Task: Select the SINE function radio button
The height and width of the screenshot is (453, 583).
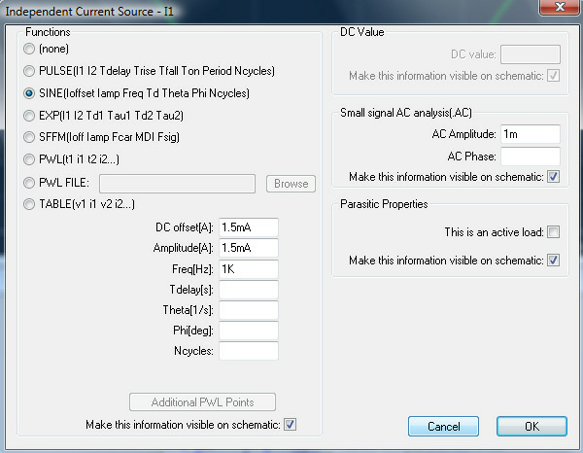Action: [29, 93]
